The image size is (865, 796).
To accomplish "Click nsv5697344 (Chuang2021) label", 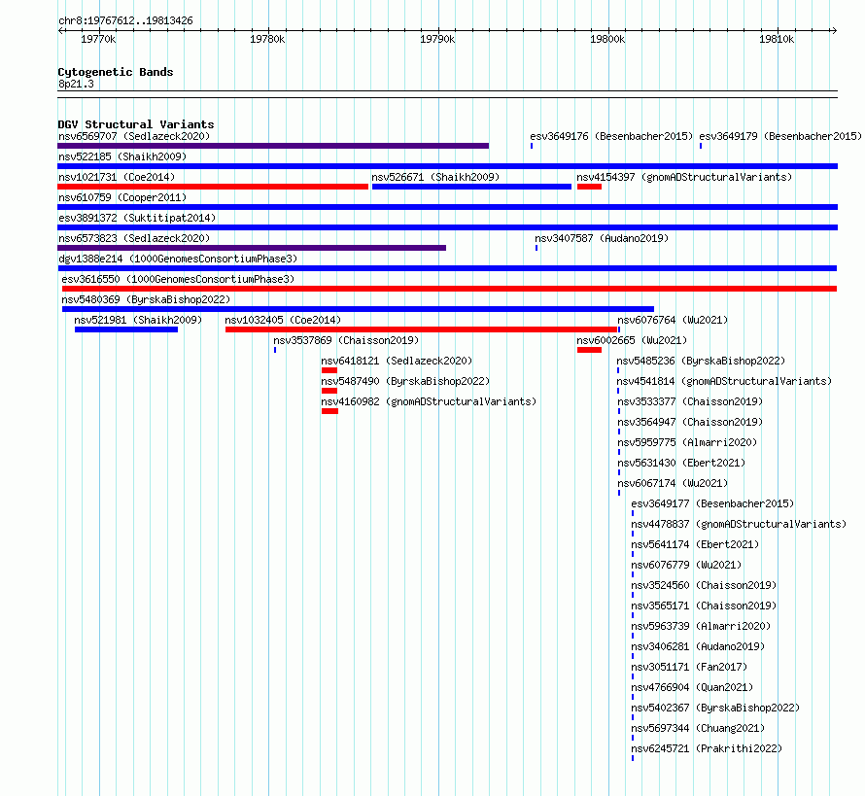I will (698, 728).
